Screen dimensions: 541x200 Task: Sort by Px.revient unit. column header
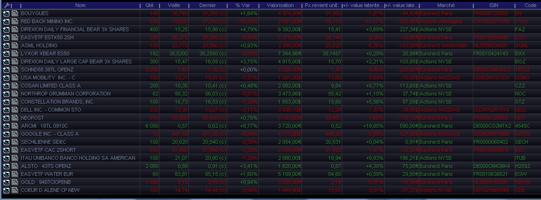tap(322, 6)
